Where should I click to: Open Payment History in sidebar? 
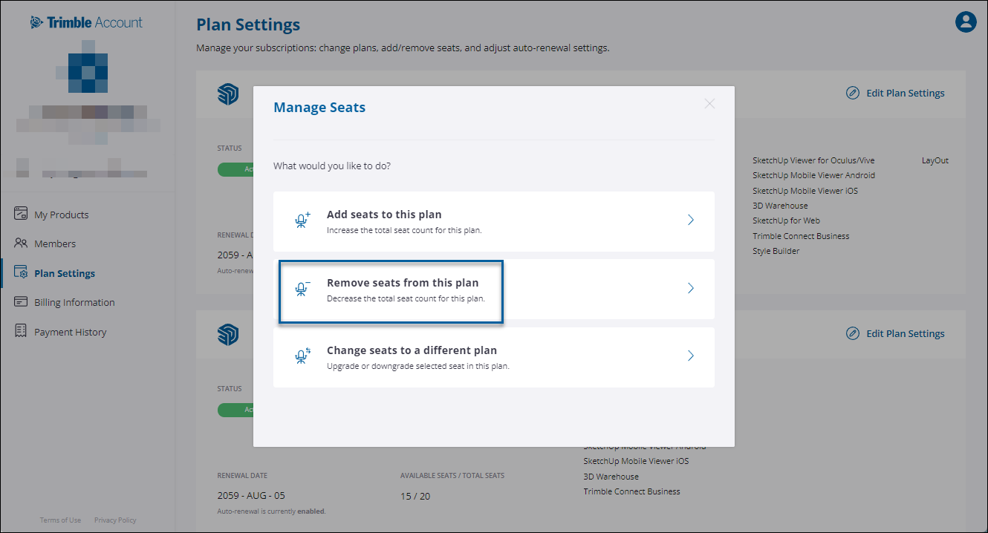tap(70, 332)
